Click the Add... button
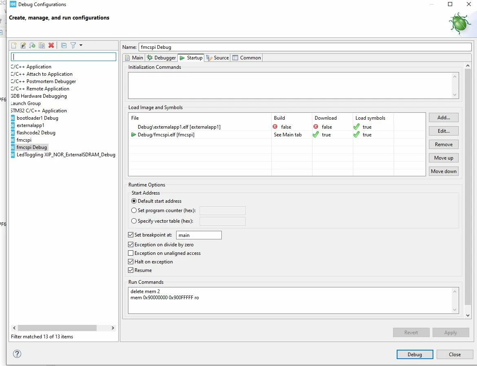 (444, 118)
